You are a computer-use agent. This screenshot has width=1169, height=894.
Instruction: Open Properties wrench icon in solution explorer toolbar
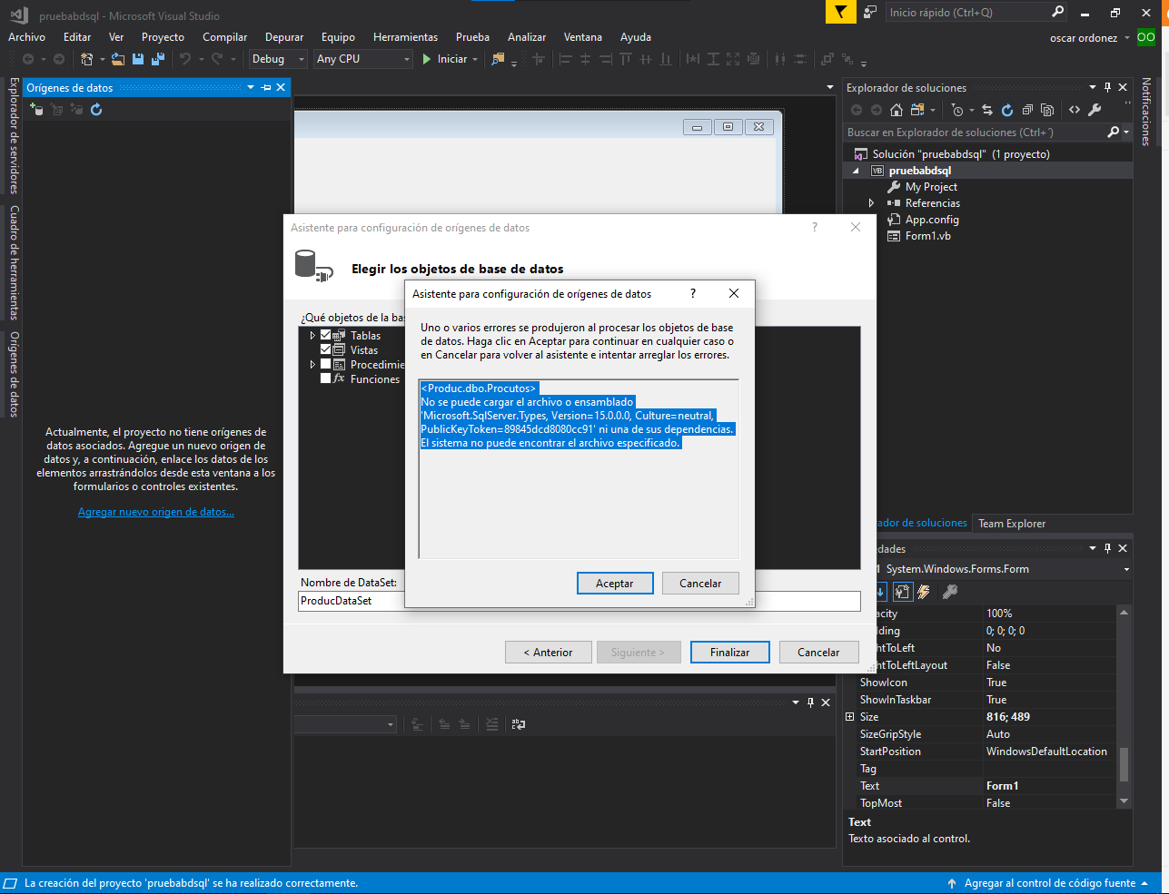tap(1095, 110)
